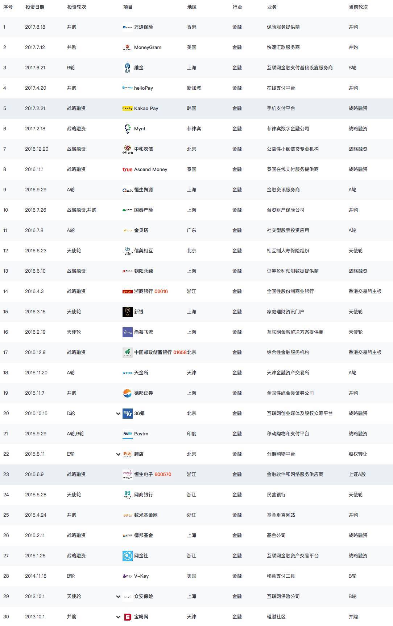This screenshot has width=393, height=626.
Task: Click date 2017.8.18 cell
Action: point(35,27)
